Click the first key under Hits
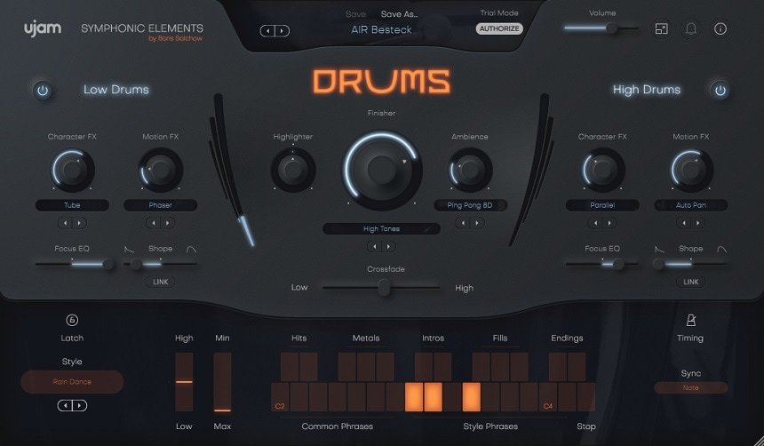The width and height of the screenshot is (764, 446). point(290,367)
